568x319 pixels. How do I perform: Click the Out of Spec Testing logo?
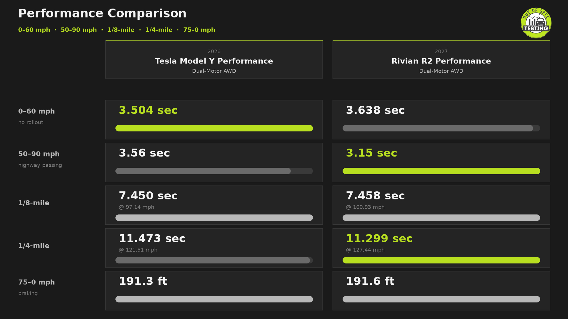(536, 23)
